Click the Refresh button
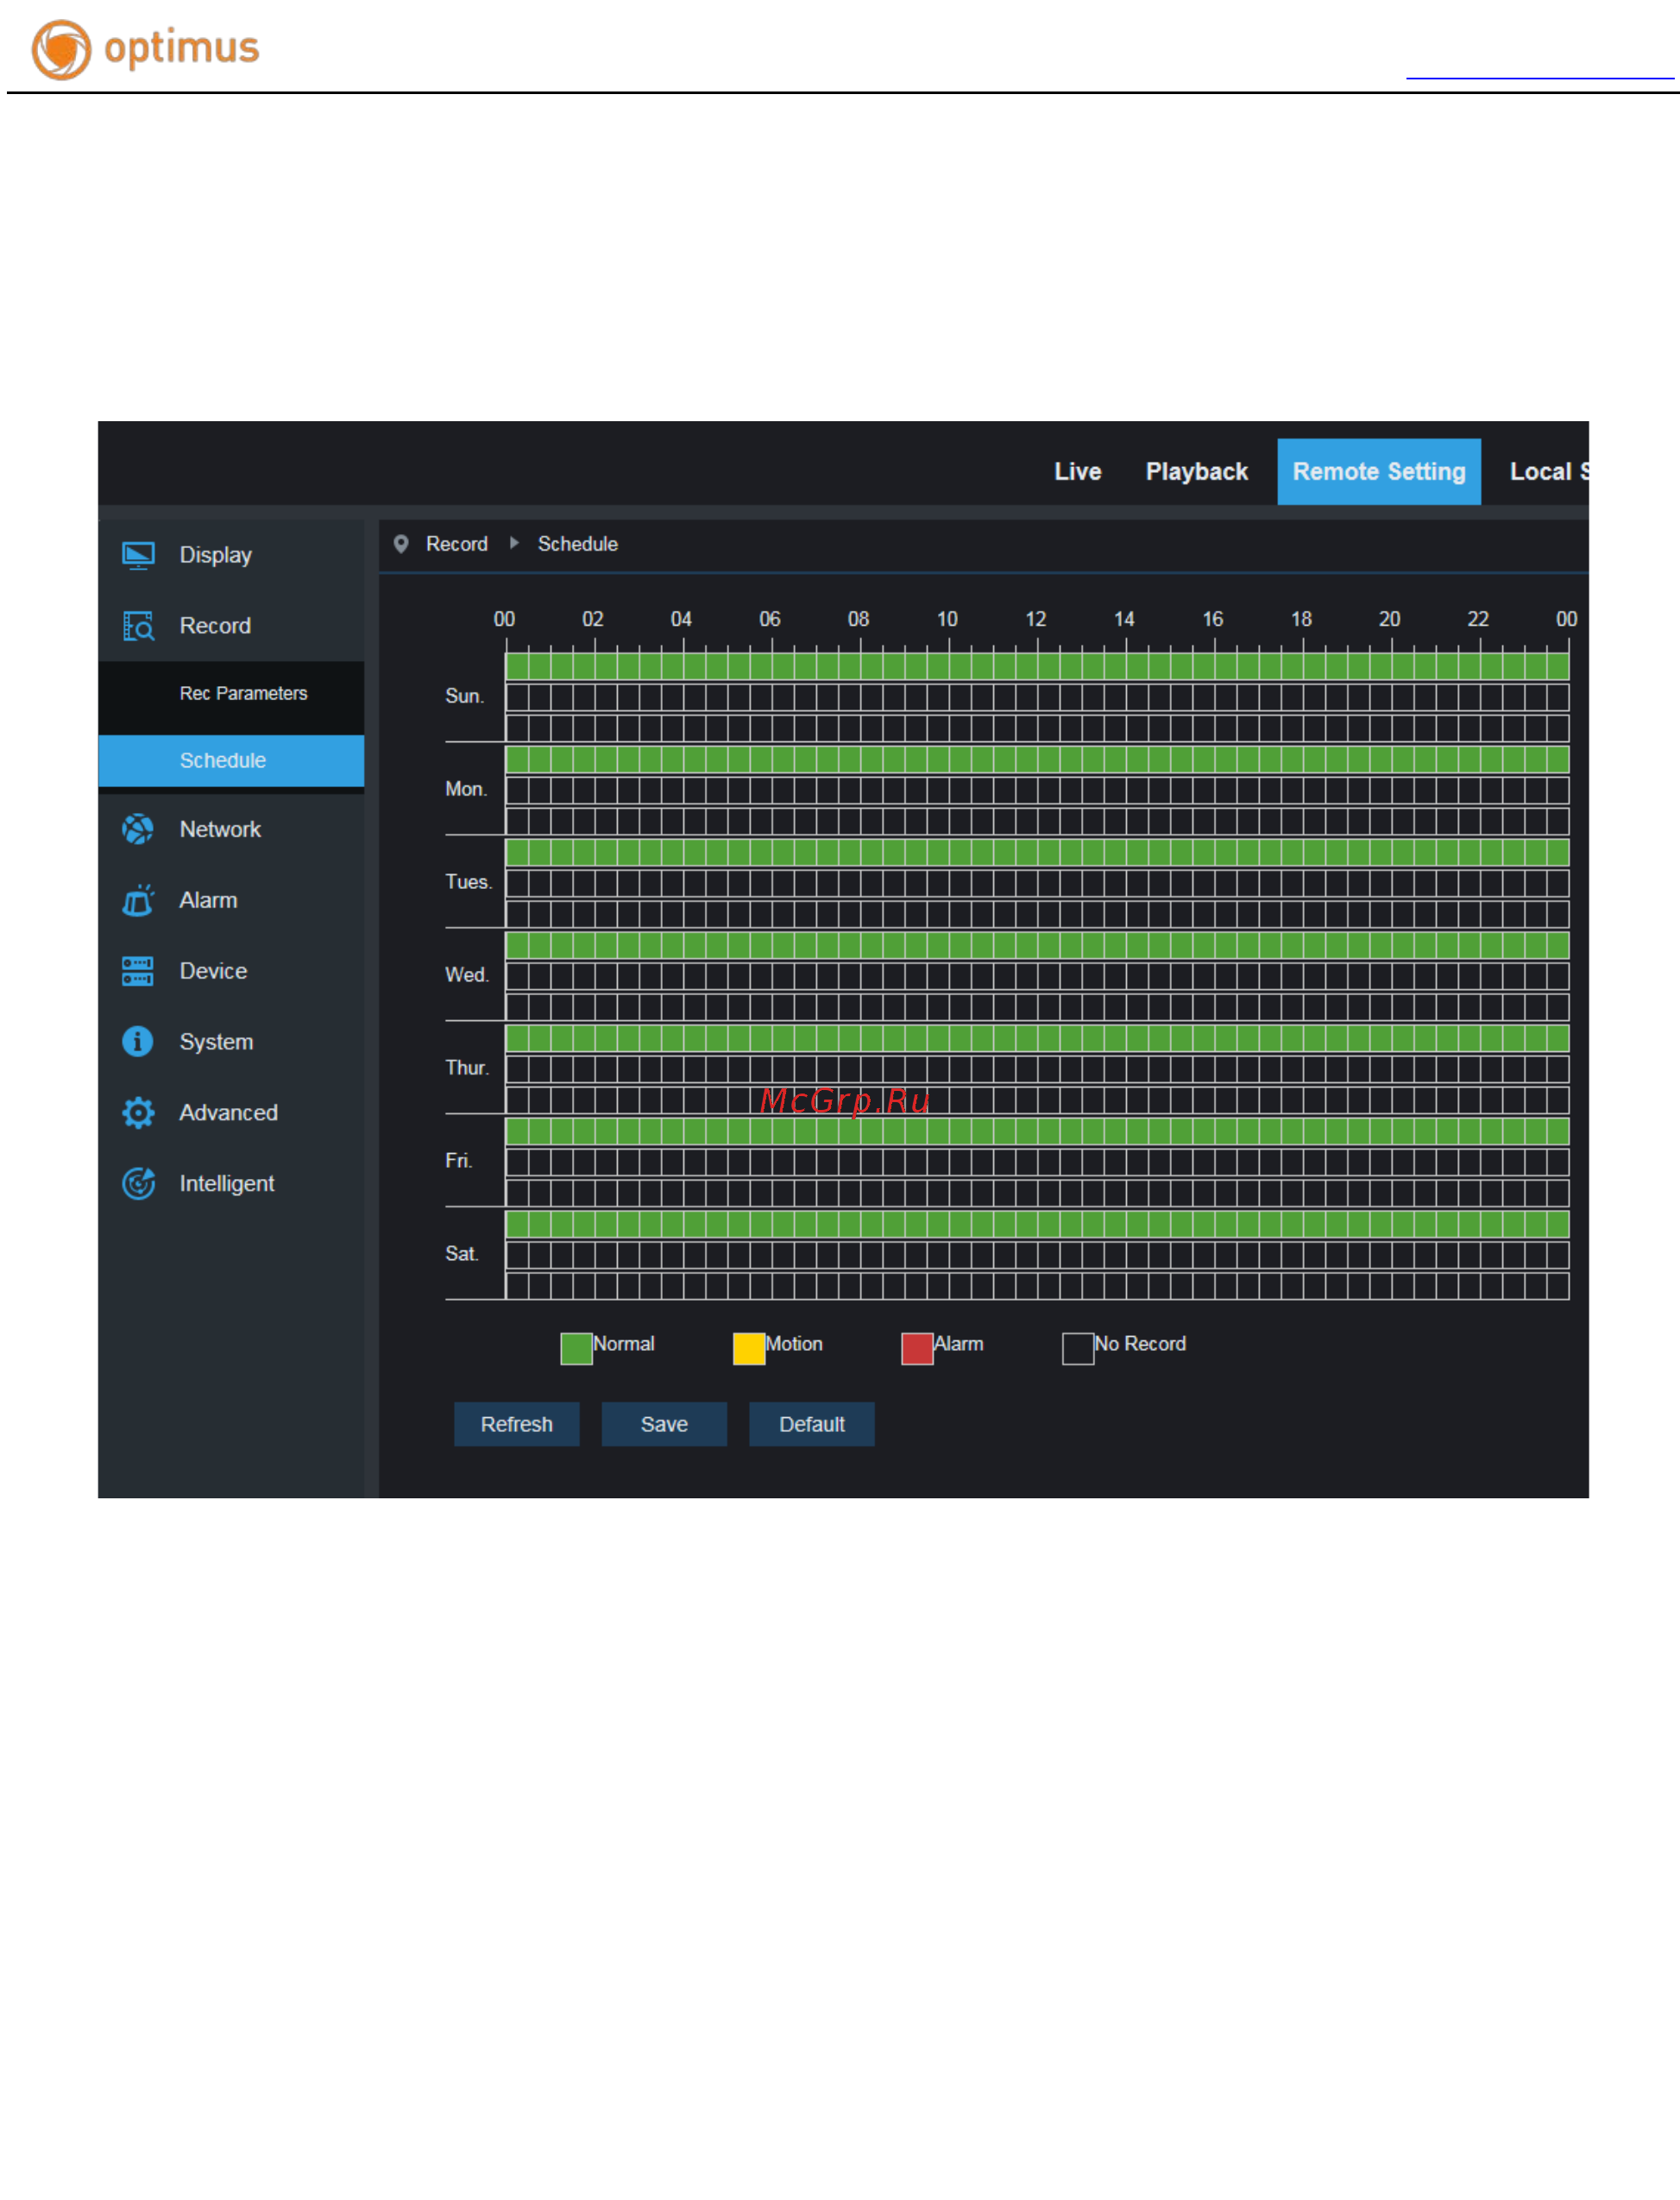 click(516, 1424)
